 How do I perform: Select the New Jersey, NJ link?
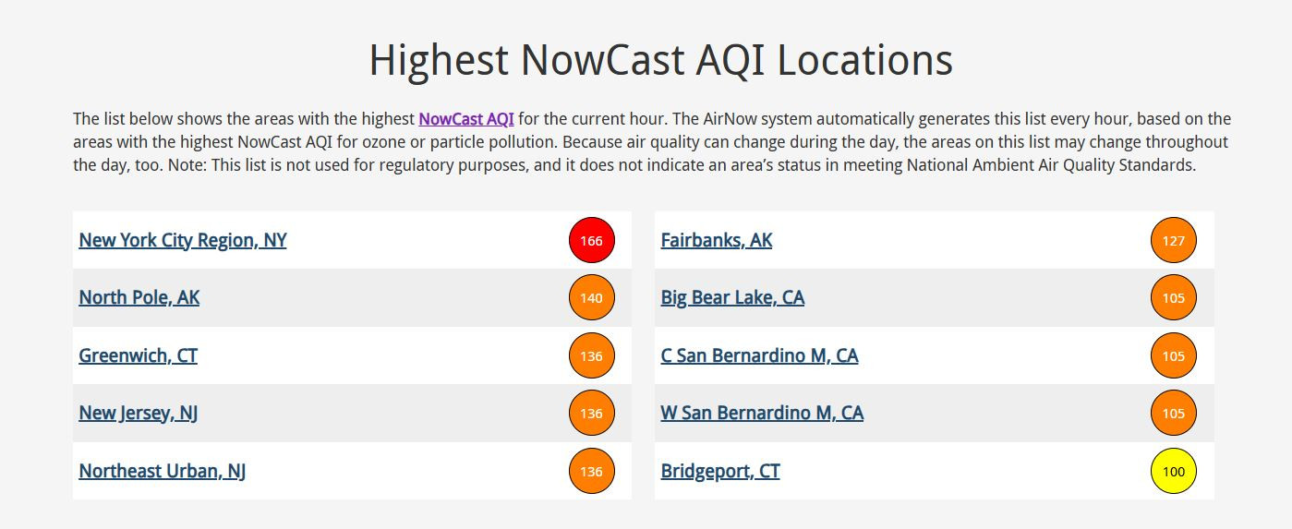point(139,413)
